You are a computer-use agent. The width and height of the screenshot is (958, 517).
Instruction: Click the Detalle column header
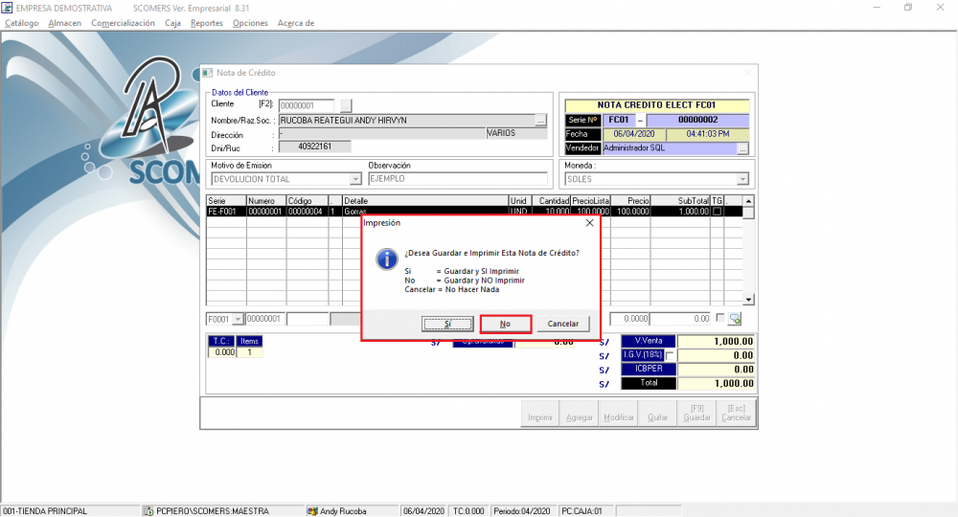(x=425, y=201)
